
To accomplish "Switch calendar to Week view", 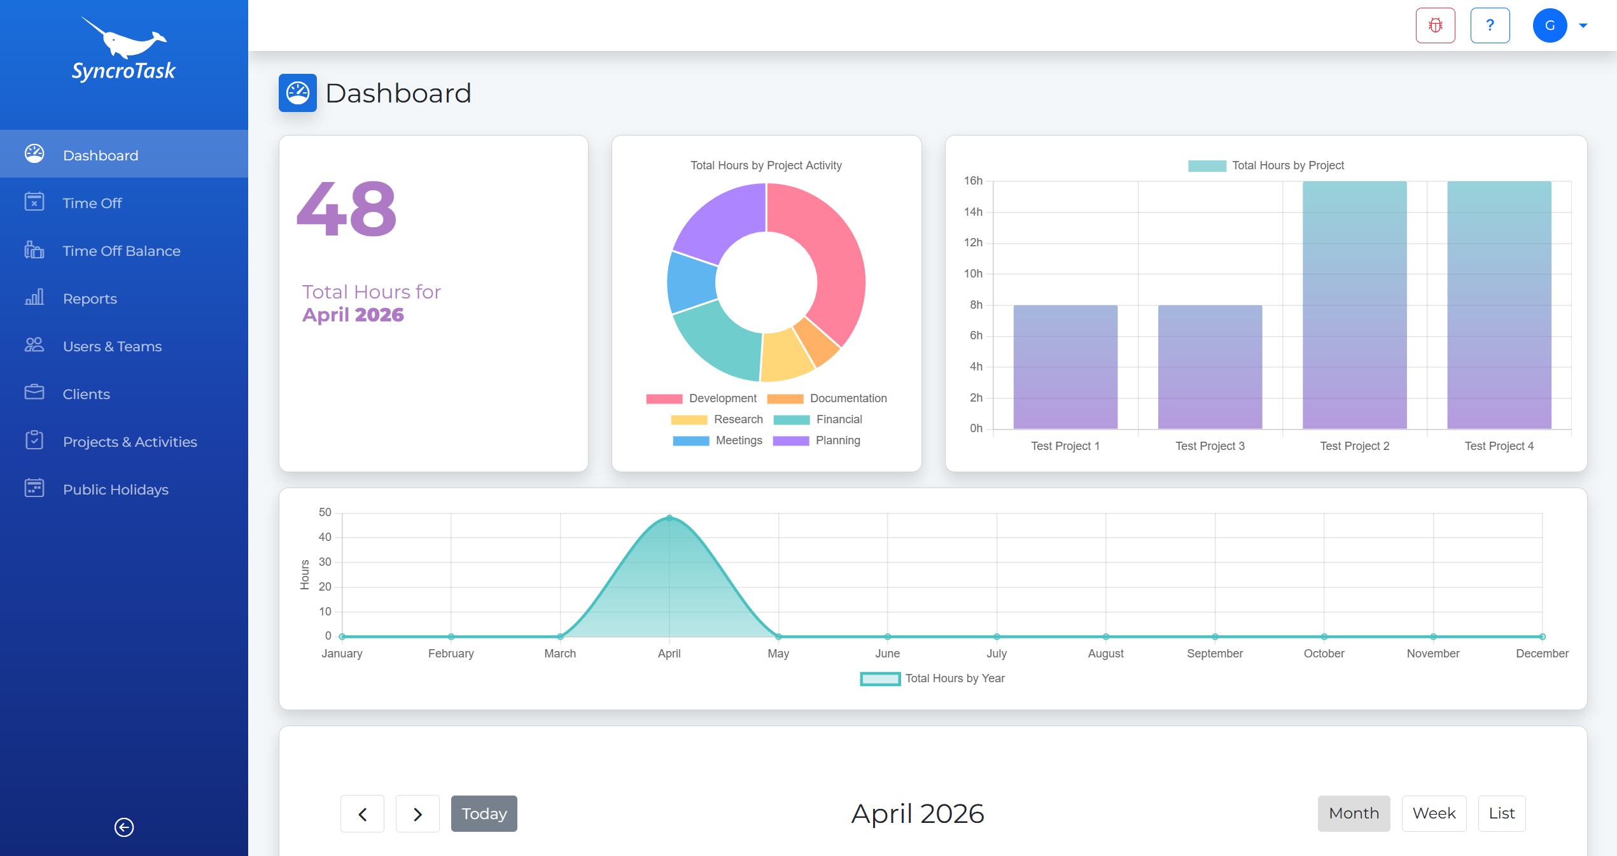I will tap(1433, 813).
